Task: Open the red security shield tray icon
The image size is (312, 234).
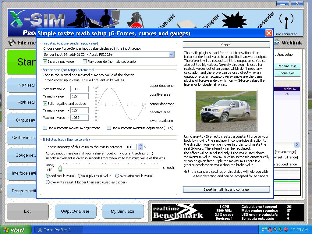Action: tap(286, 229)
